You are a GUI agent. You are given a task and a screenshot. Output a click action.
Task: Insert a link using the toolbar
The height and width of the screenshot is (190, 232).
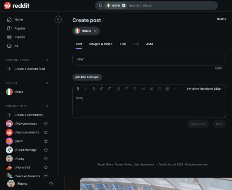pos(119,89)
